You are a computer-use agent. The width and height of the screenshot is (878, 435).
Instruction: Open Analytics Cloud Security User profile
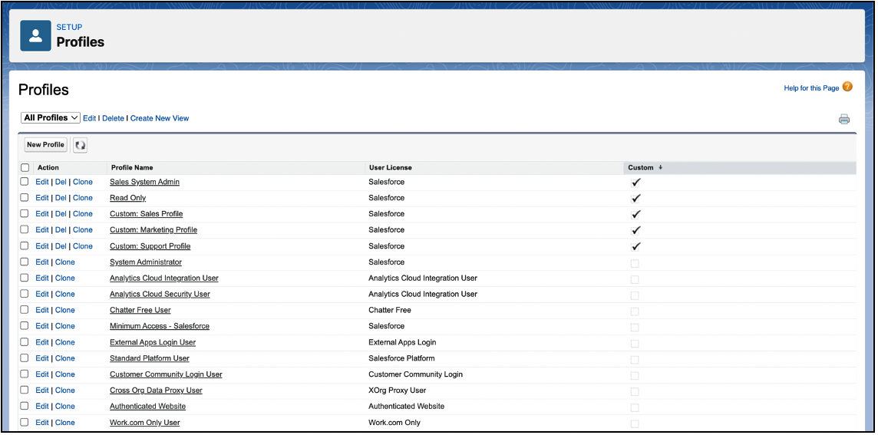pyautogui.click(x=160, y=294)
